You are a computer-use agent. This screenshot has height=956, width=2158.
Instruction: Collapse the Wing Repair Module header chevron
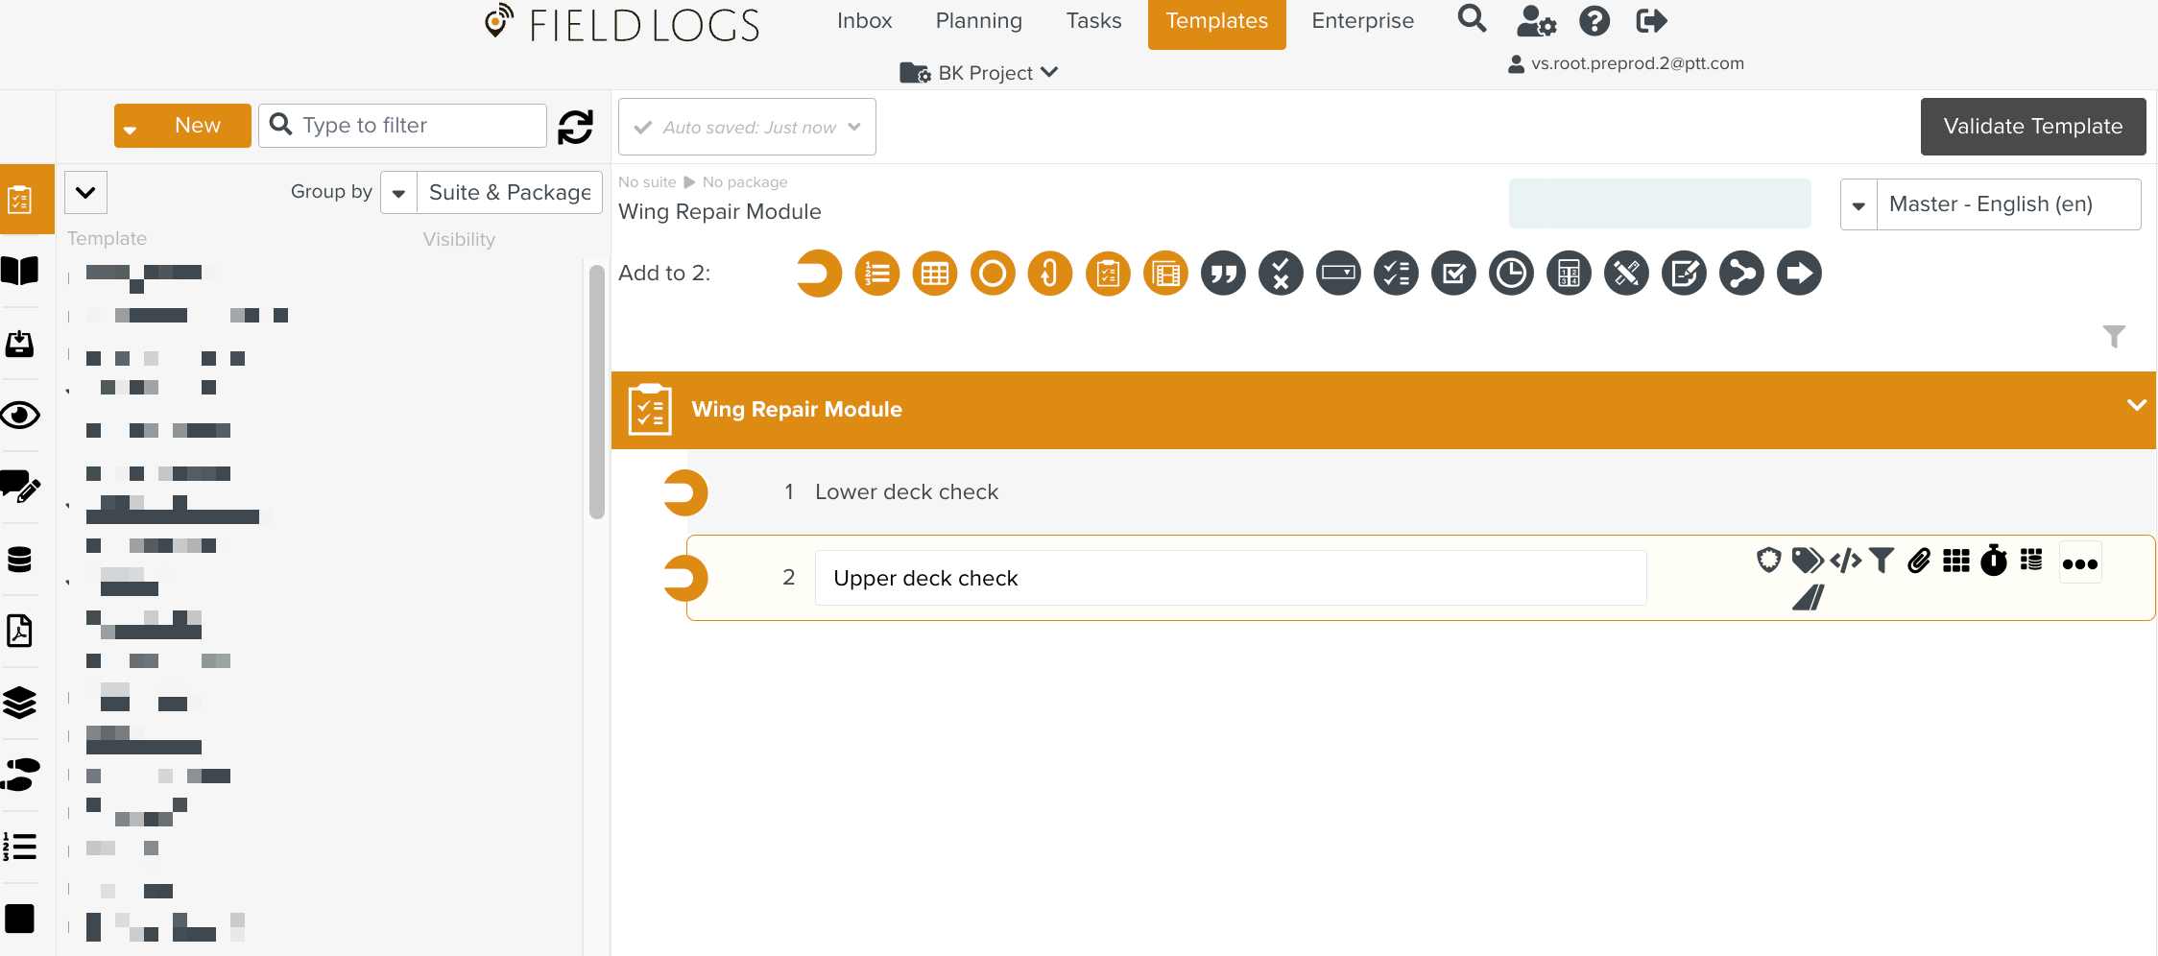point(2136,405)
